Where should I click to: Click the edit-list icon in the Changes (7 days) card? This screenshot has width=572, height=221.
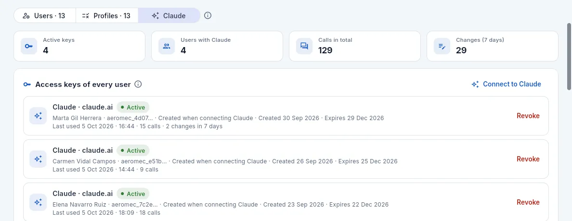tap(442, 46)
